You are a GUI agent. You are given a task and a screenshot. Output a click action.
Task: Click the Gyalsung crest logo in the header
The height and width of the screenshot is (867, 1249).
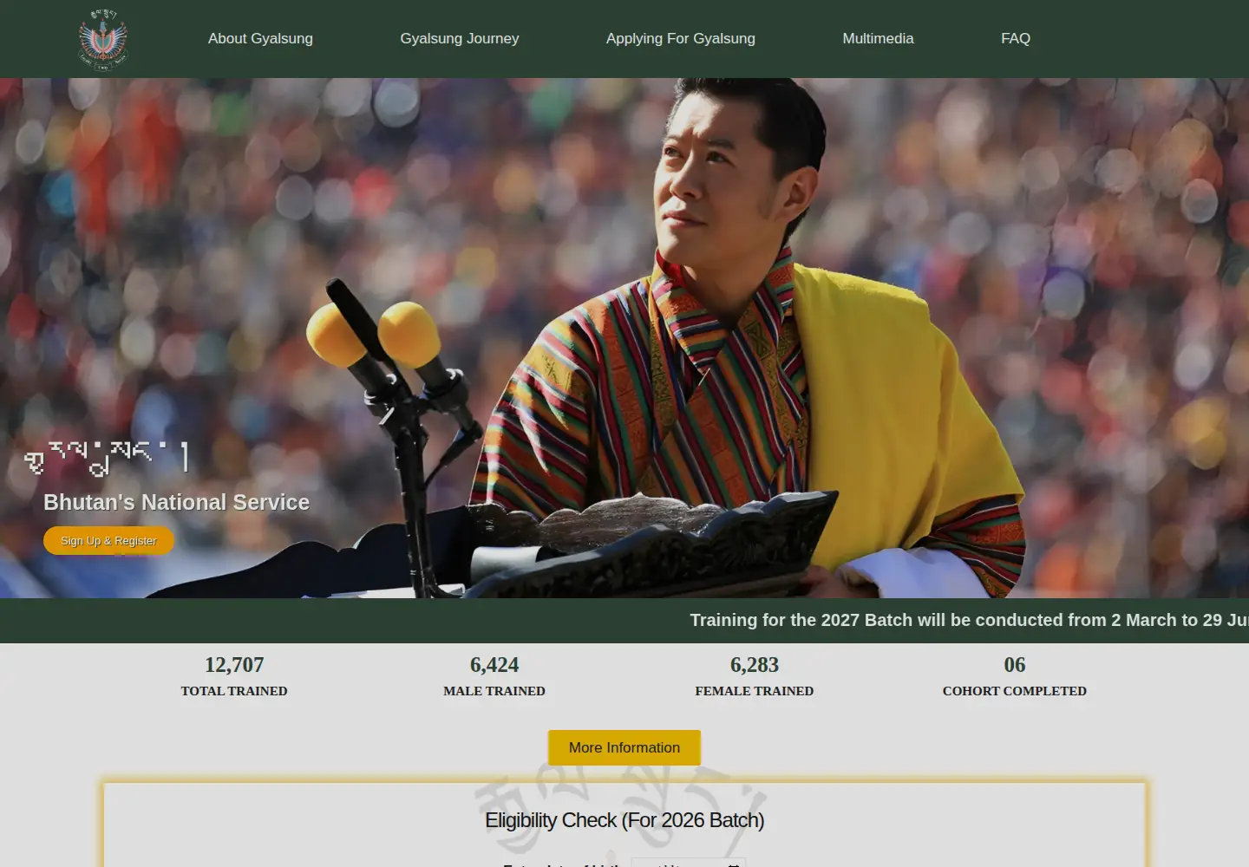[103, 40]
